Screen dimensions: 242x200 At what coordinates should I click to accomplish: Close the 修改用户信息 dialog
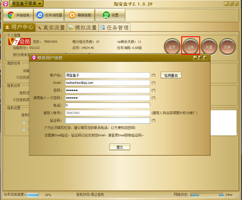click(x=205, y=58)
